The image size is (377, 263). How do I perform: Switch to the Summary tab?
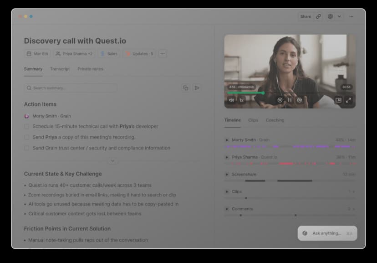(x=33, y=69)
